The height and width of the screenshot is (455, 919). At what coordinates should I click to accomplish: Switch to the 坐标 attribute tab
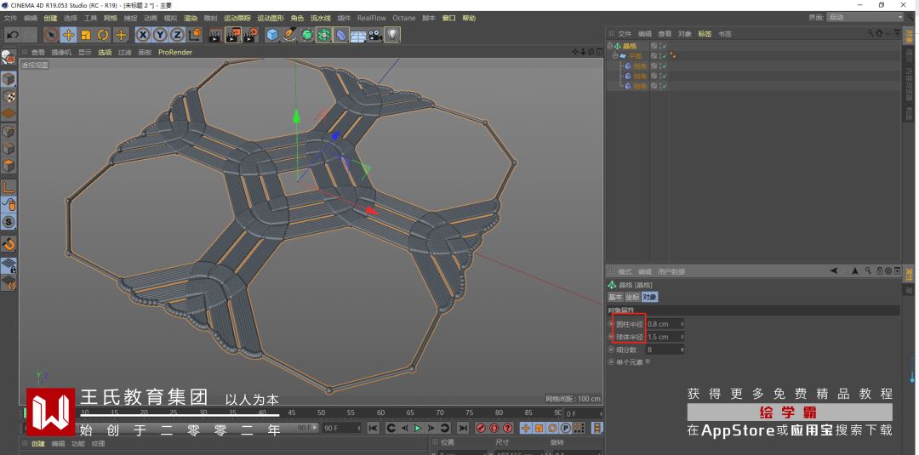pos(632,298)
